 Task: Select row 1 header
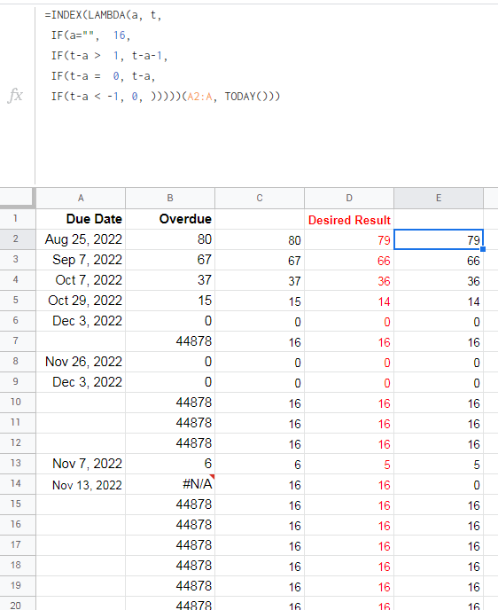[x=16, y=219]
